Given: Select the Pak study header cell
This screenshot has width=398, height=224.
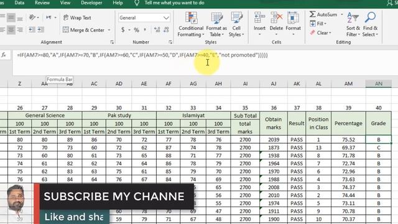Looking at the screenshot, I should pos(119,115).
